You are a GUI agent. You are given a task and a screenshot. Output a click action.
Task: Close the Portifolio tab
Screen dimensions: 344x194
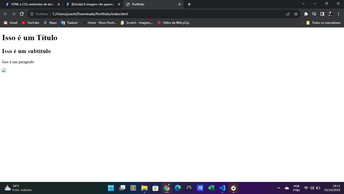point(180,4)
